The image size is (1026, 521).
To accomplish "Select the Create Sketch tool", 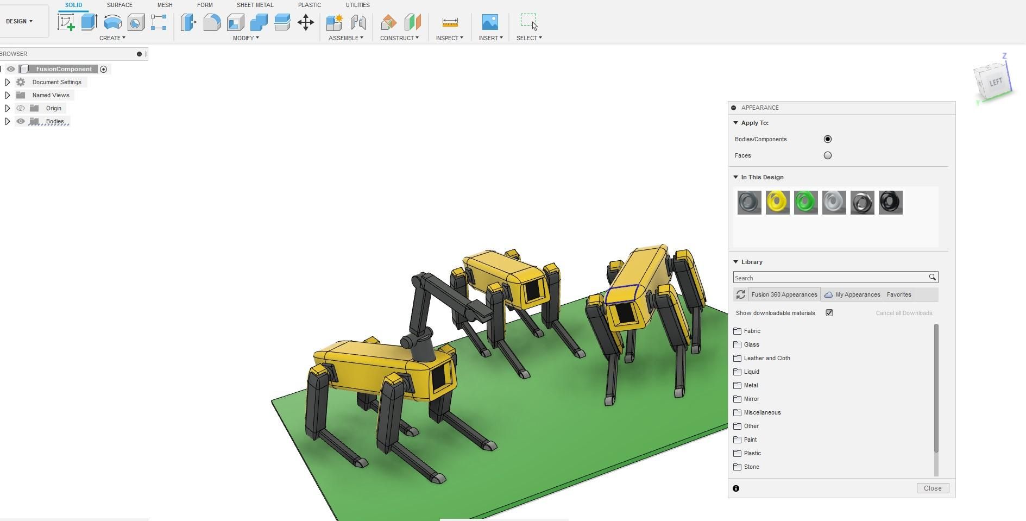I will (66, 23).
